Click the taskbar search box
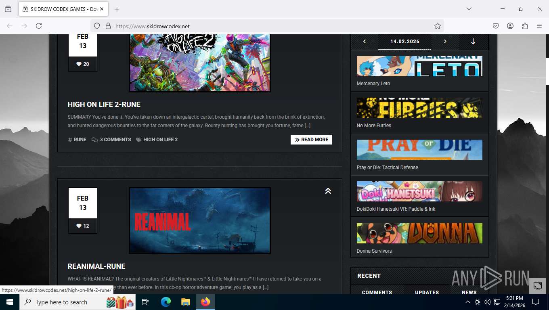The width and height of the screenshot is (549, 310). pyautogui.click(x=78, y=302)
